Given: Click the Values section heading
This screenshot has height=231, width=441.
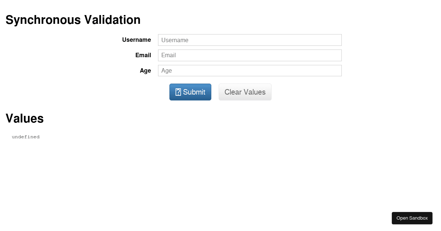Looking at the screenshot, I should (x=24, y=118).
